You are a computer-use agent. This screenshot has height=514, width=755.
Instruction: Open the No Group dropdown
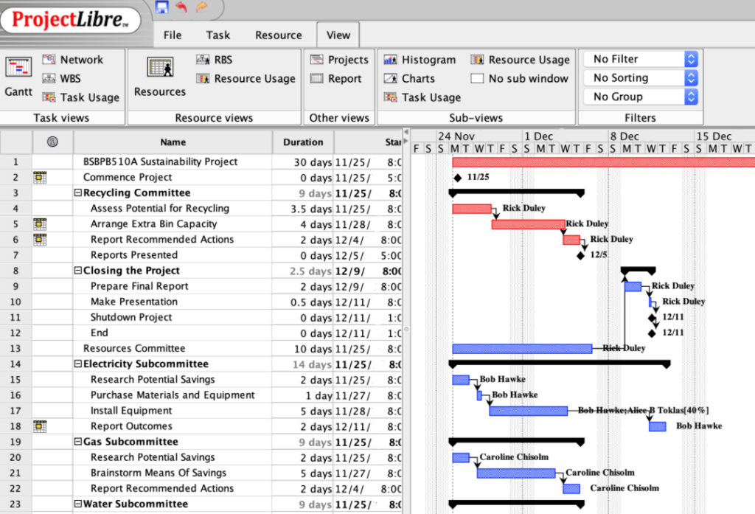coord(641,97)
